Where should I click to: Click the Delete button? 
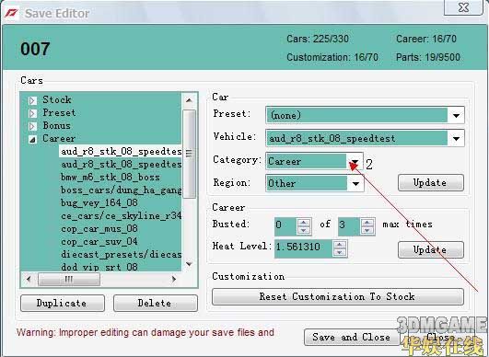click(x=156, y=303)
